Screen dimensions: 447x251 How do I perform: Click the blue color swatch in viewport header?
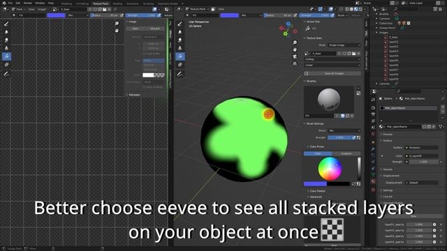pyautogui.click(x=229, y=15)
